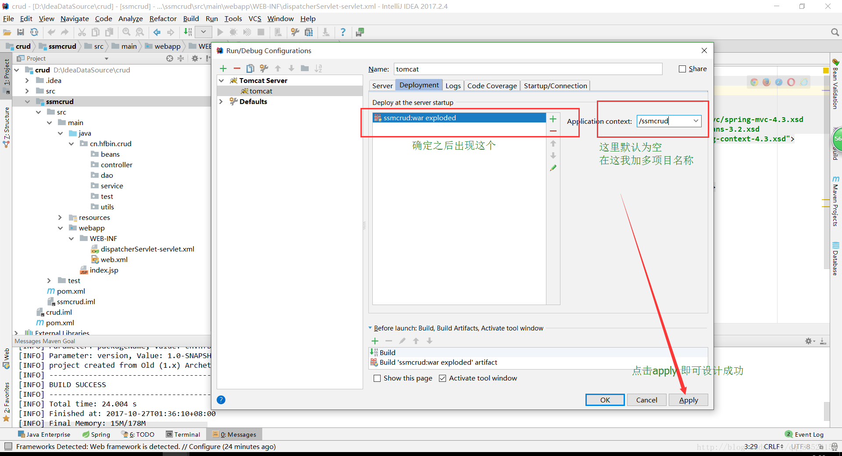Open Terminal tool window button

[183, 434]
